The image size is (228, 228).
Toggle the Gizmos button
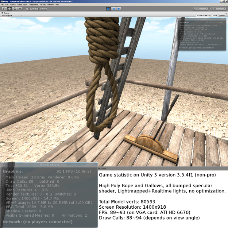pos(221,16)
